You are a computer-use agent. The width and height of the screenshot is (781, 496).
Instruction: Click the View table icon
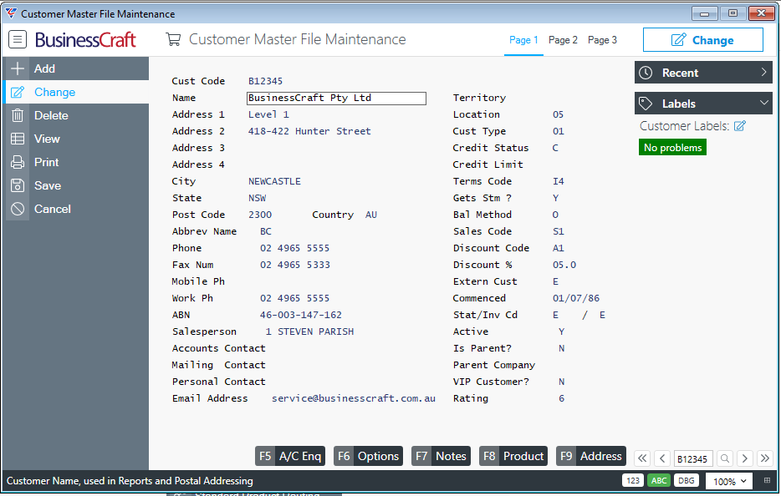coord(18,139)
